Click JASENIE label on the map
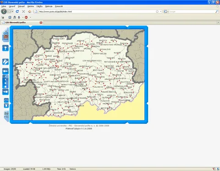The image size is (220, 171). coord(80,41)
